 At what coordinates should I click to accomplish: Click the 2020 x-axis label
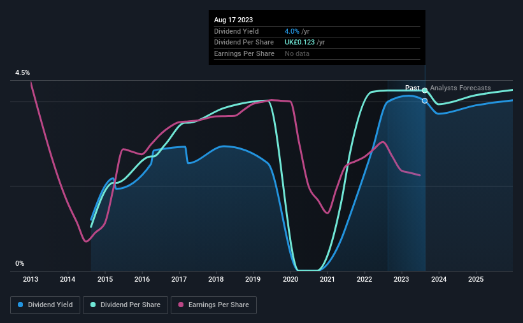click(x=290, y=279)
